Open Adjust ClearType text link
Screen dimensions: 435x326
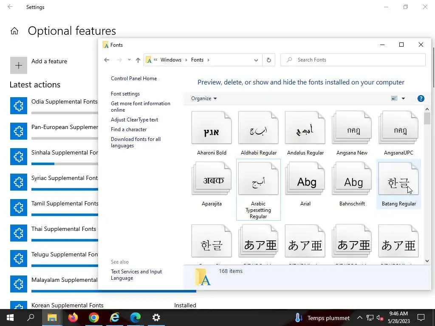pos(134,120)
